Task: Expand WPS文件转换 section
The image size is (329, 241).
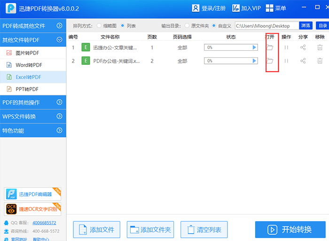Action: tap(33, 116)
